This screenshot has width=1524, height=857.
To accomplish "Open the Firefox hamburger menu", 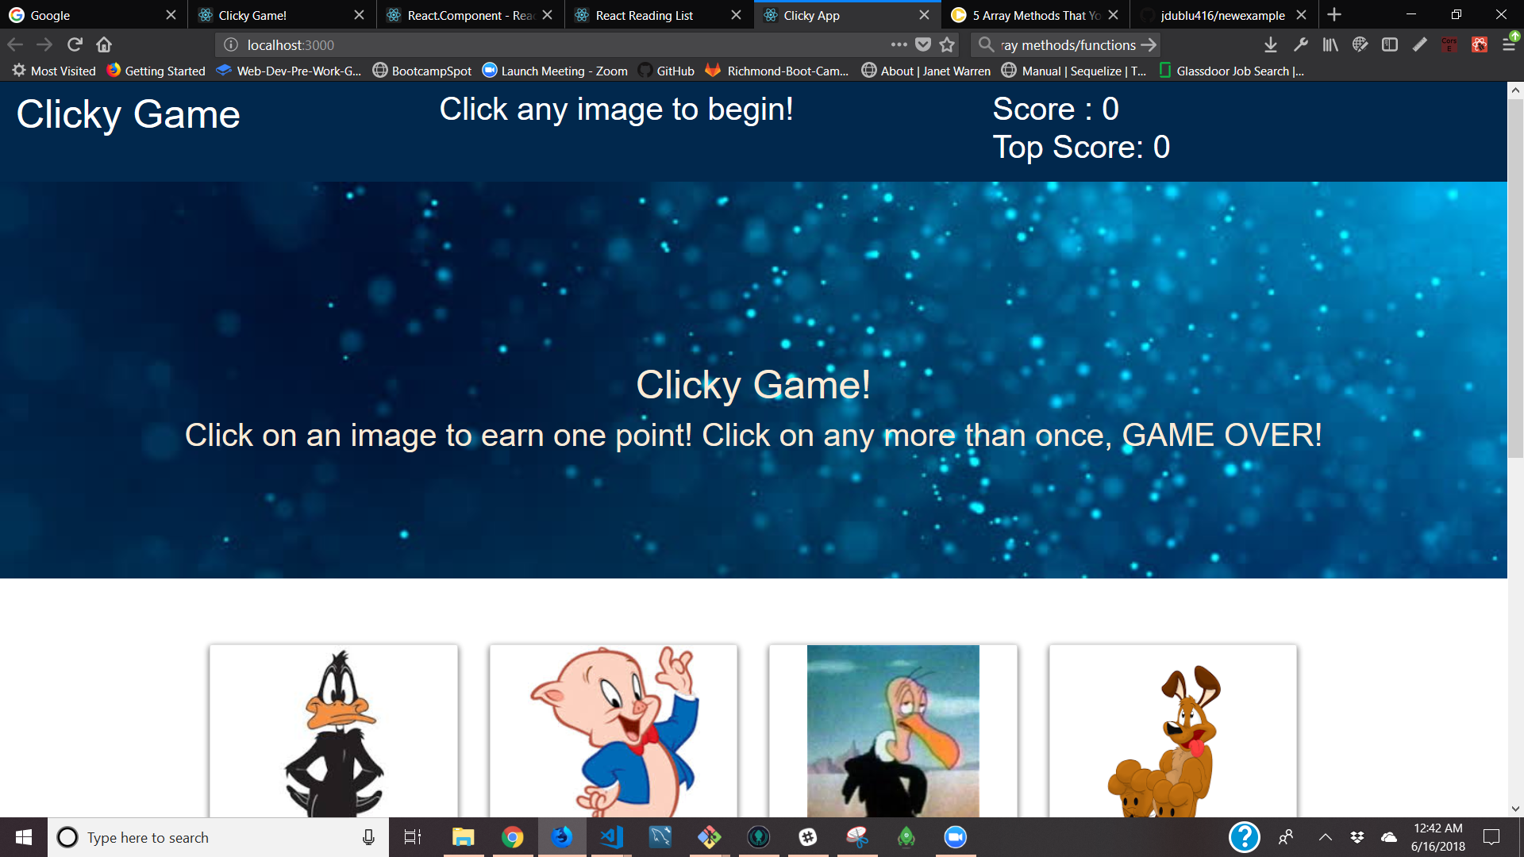I will (1508, 44).
